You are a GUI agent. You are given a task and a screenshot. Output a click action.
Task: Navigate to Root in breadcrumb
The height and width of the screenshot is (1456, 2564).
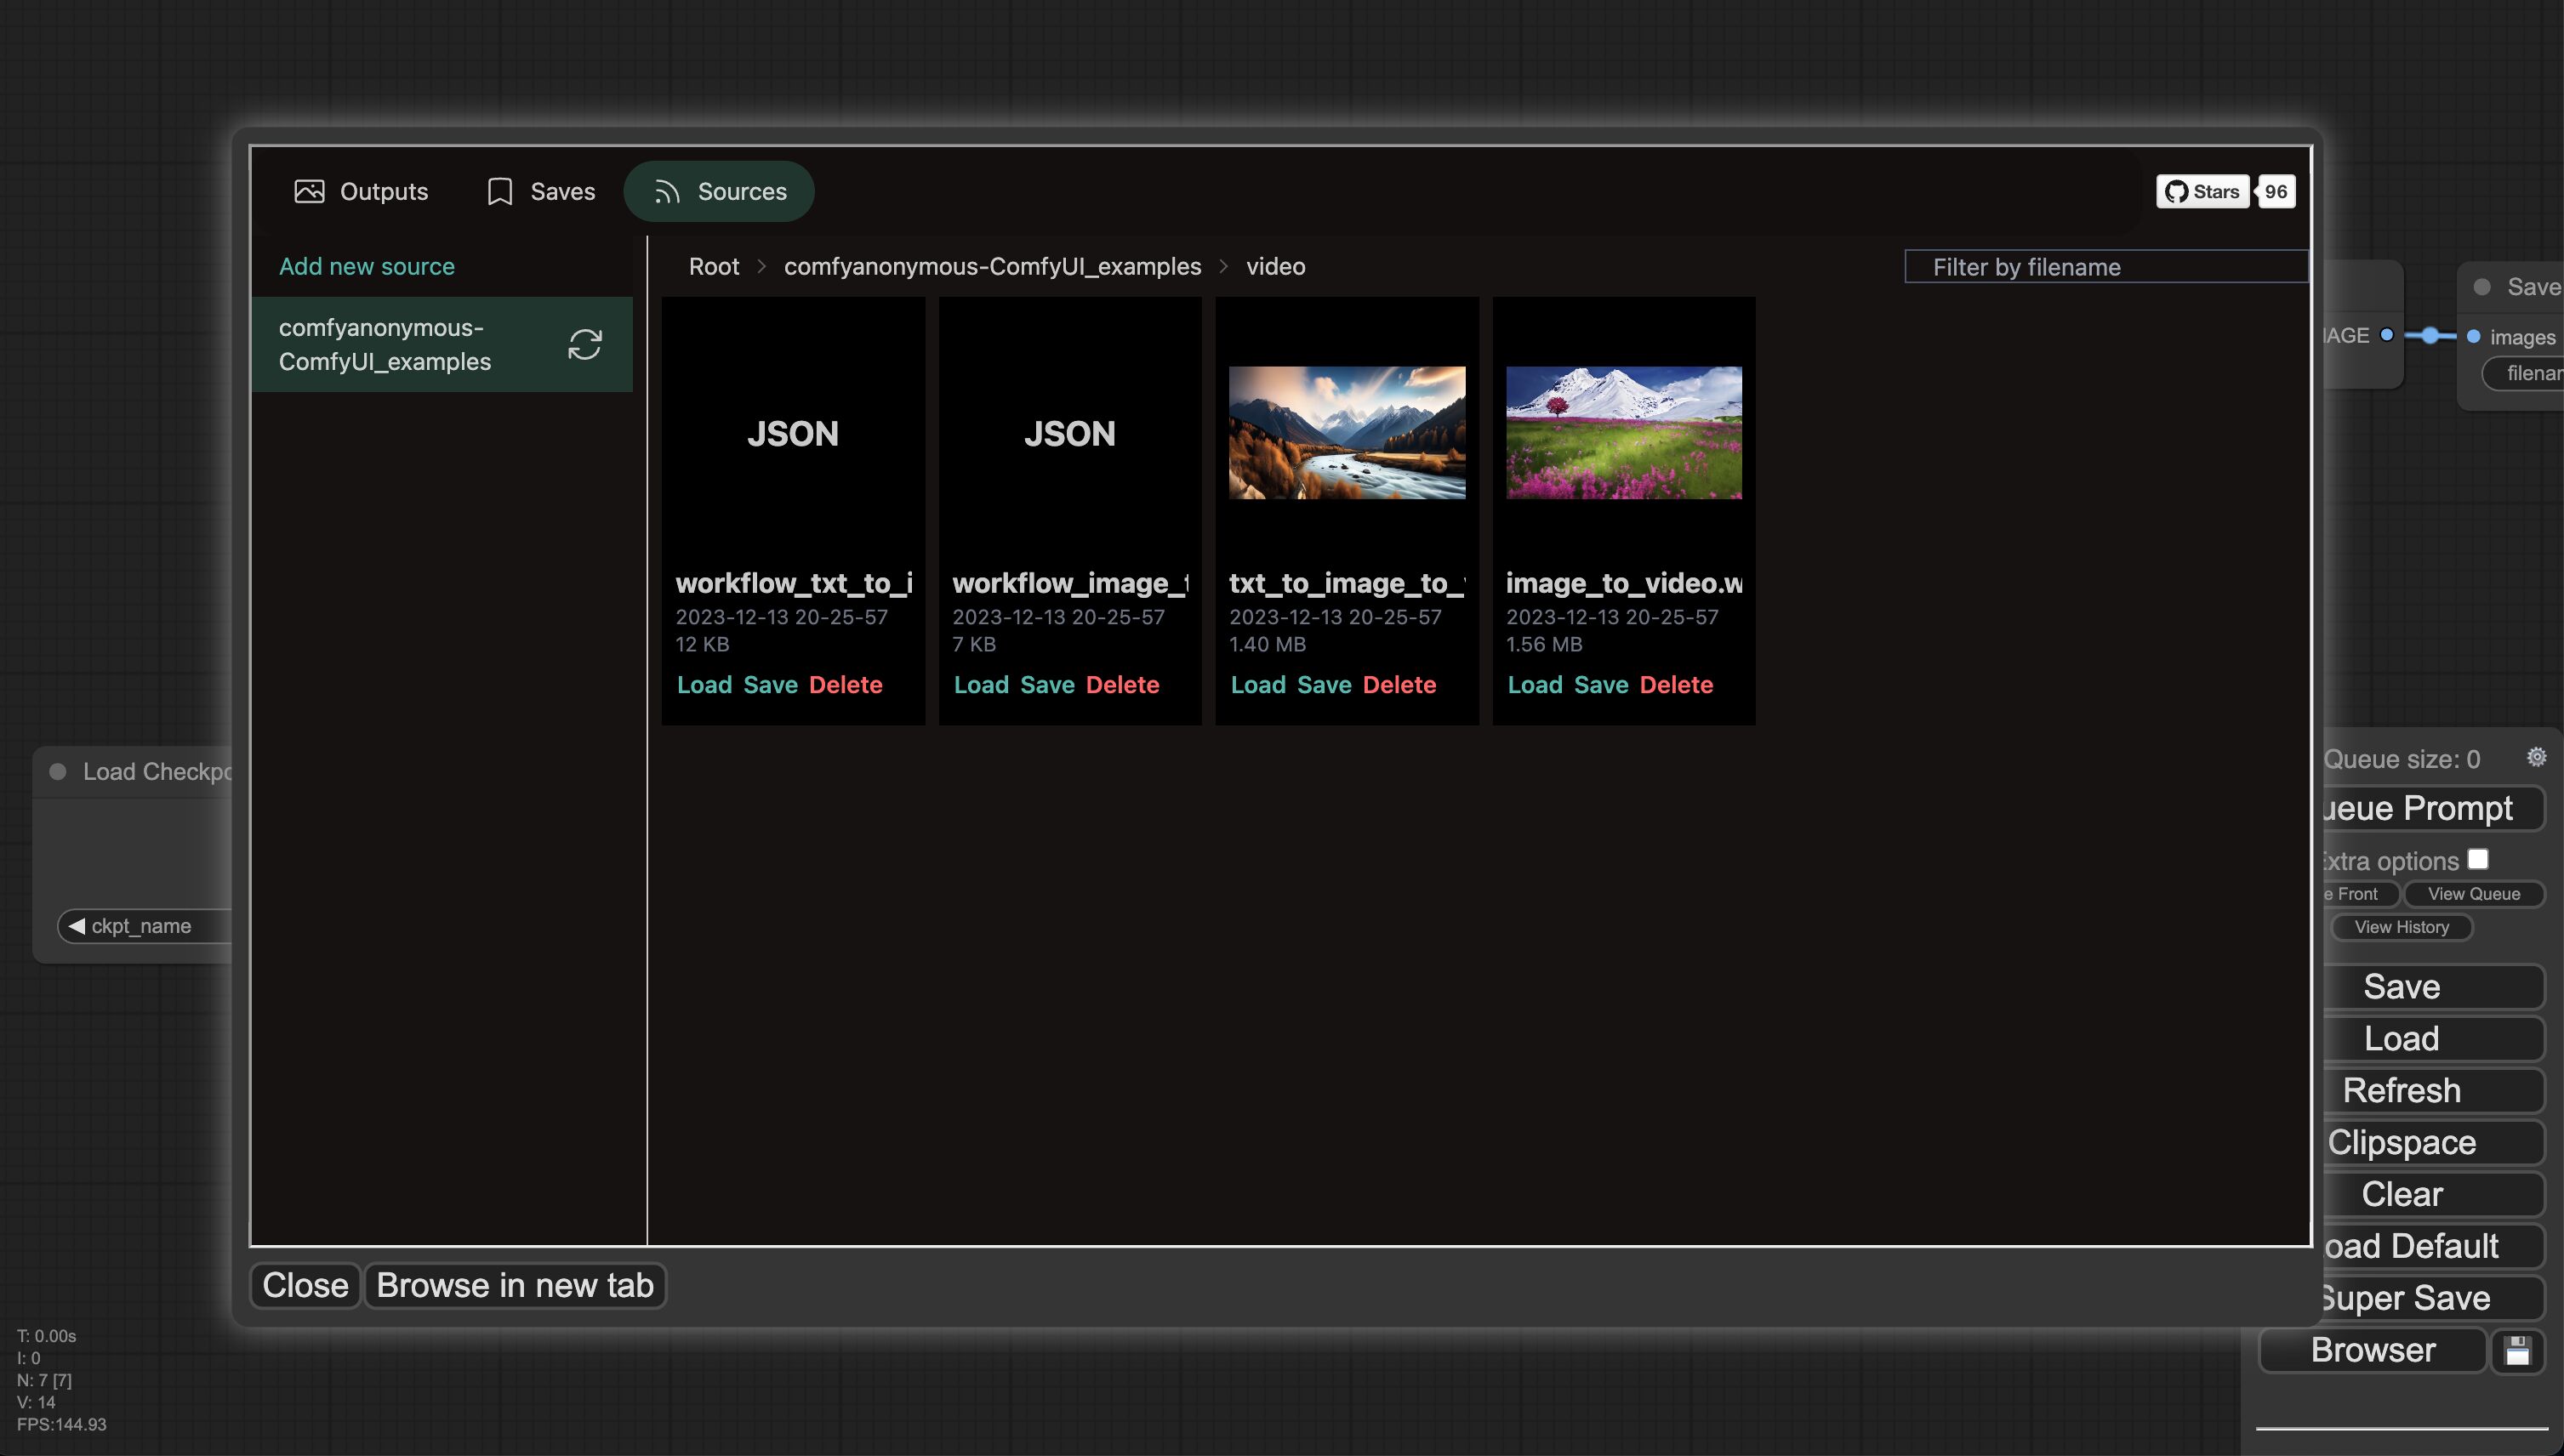[x=713, y=266]
